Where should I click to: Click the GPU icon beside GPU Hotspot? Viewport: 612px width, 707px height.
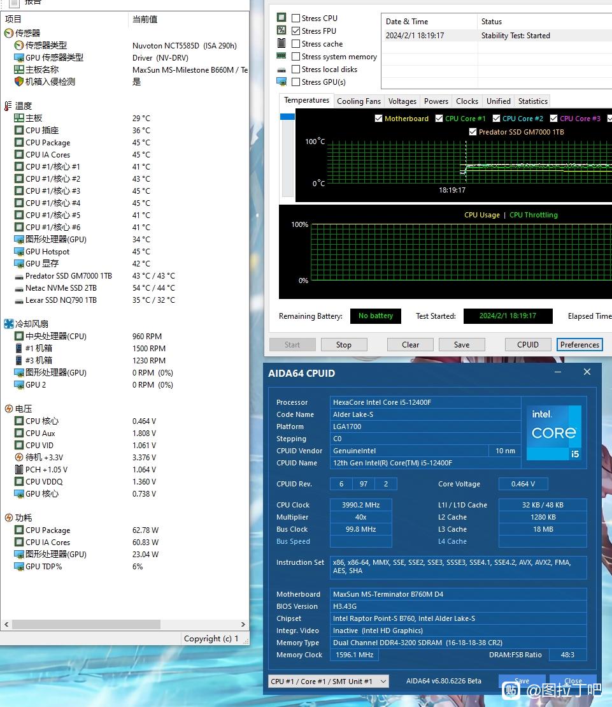(x=19, y=252)
